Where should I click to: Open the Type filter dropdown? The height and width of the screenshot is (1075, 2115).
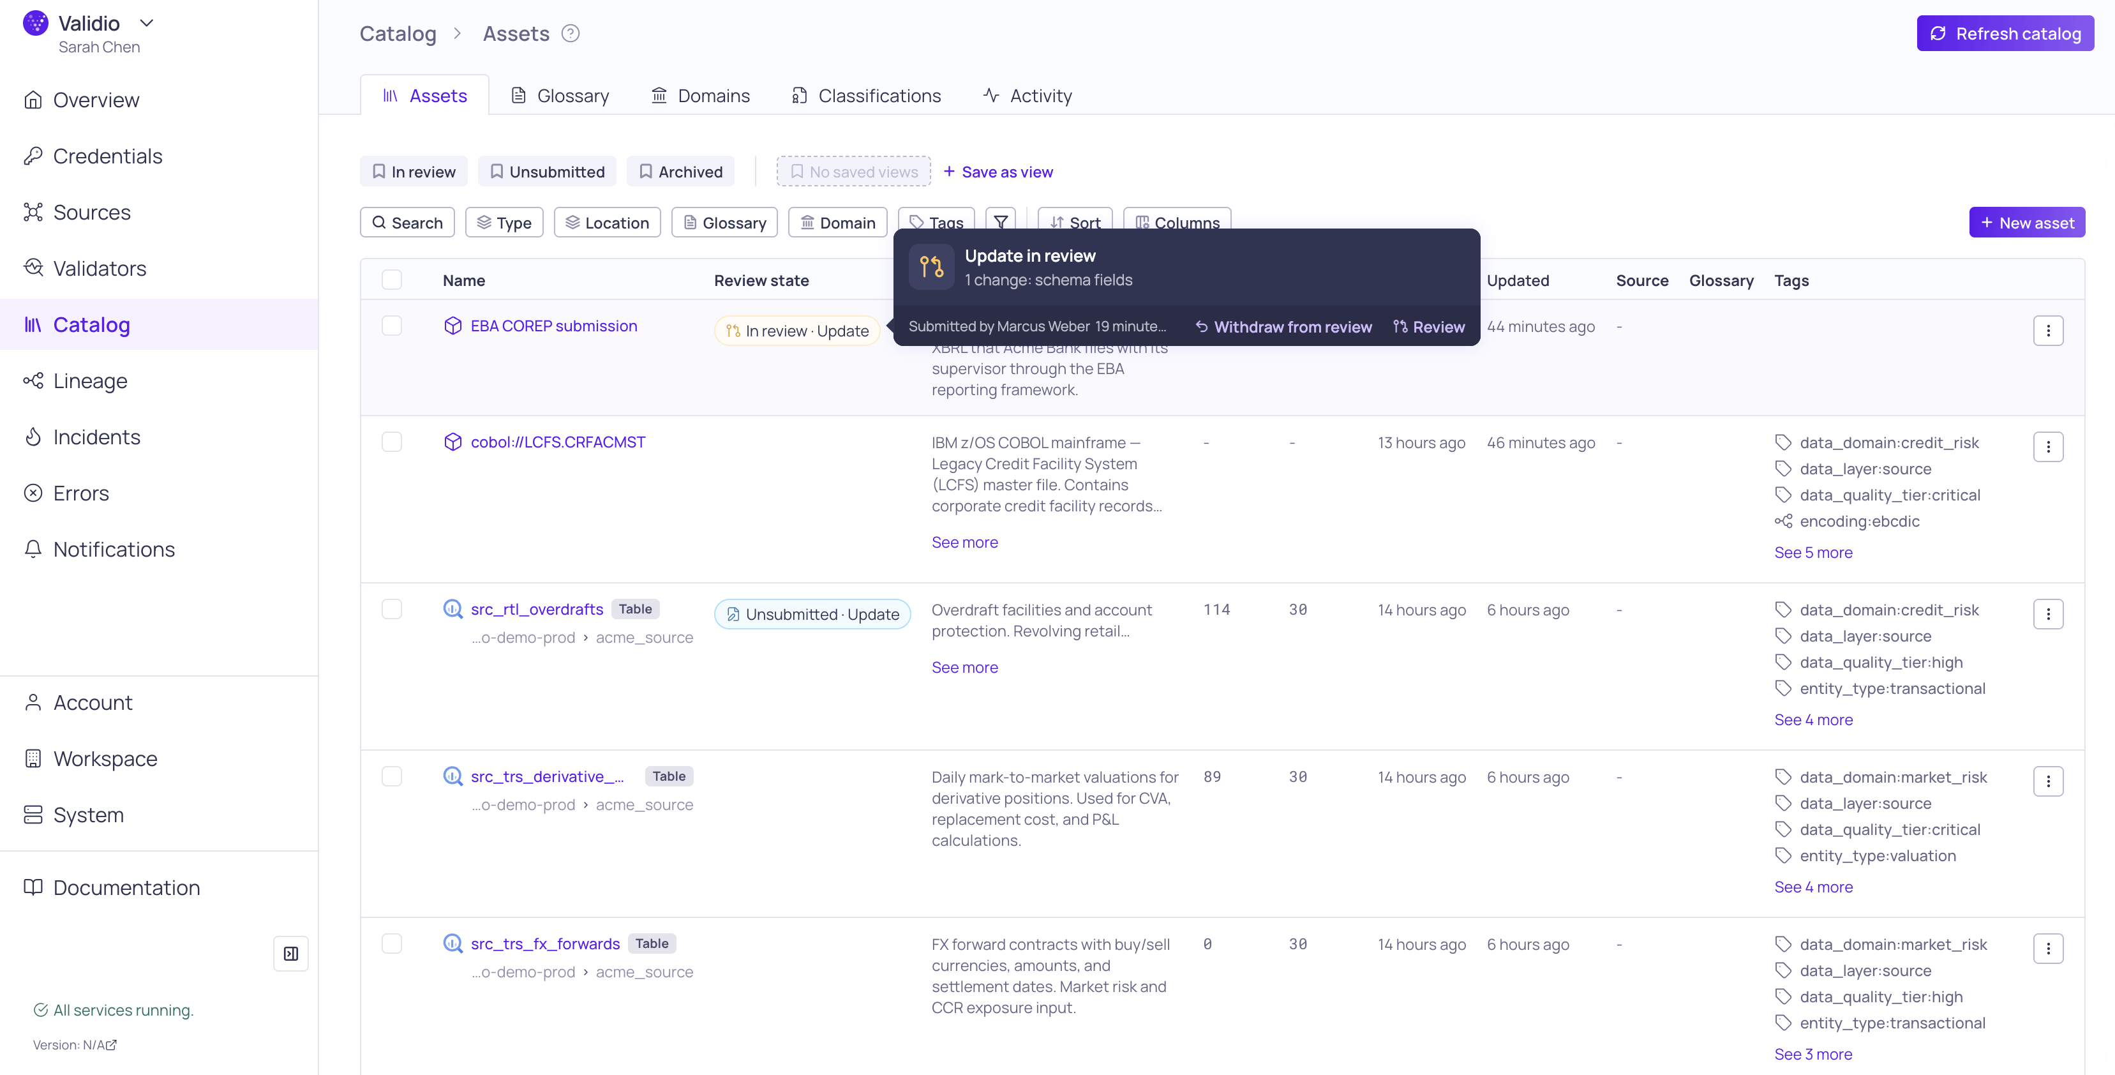click(504, 223)
